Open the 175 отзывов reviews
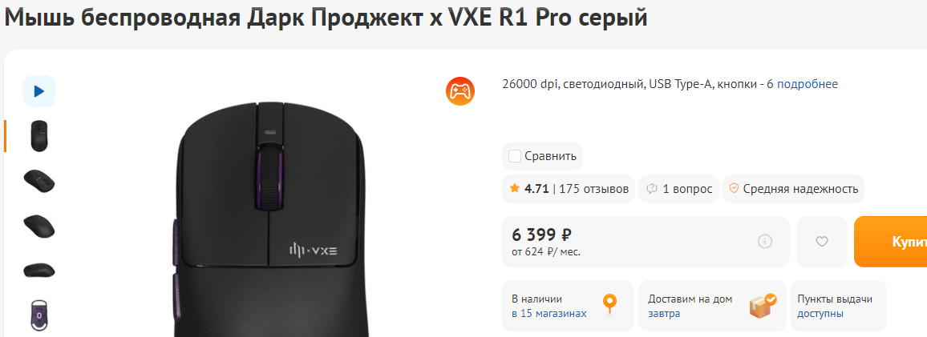927x337 pixels. [593, 189]
